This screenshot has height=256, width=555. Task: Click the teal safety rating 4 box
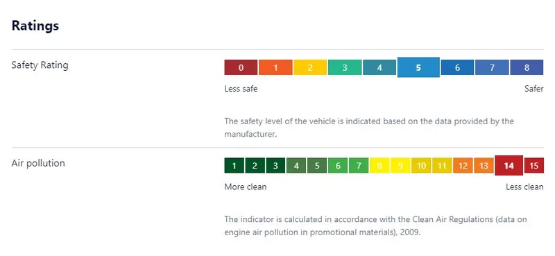click(x=379, y=67)
